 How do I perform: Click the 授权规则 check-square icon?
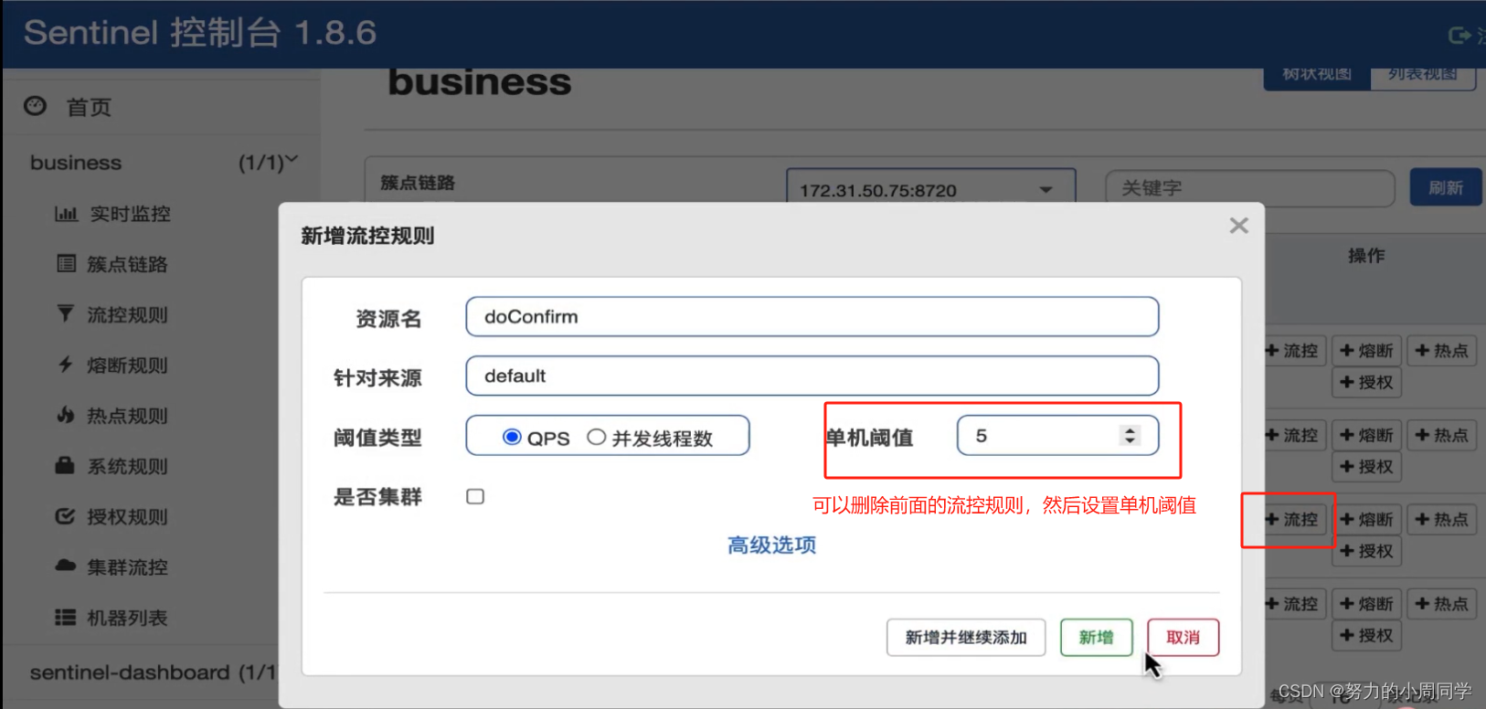pos(65,516)
